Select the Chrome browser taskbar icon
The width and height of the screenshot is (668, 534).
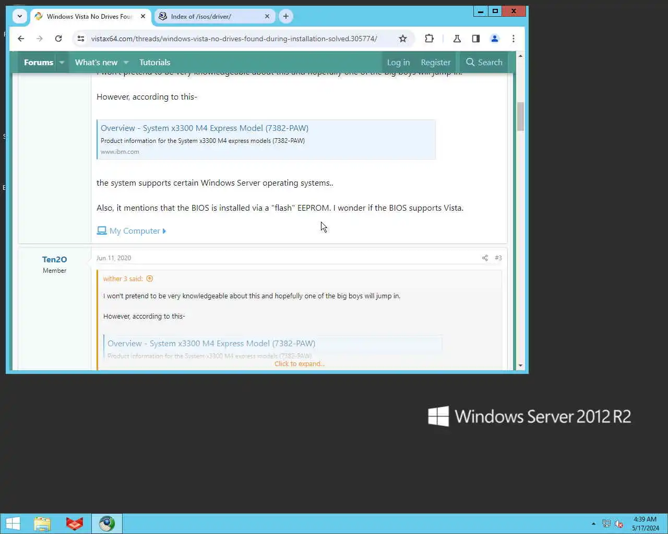(107, 524)
